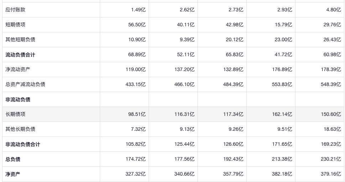This screenshot has width=345, height=182.
Task: Select the 流动负债合计 bold row header
Action: pyautogui.click(x=20, y=55)
